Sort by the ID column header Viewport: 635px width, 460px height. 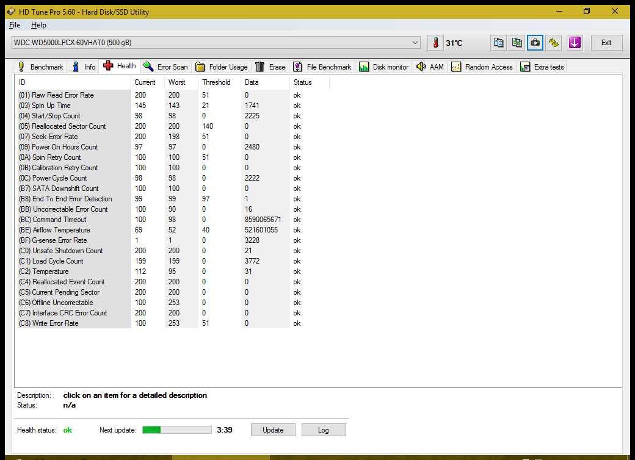[x=74, y=82]
